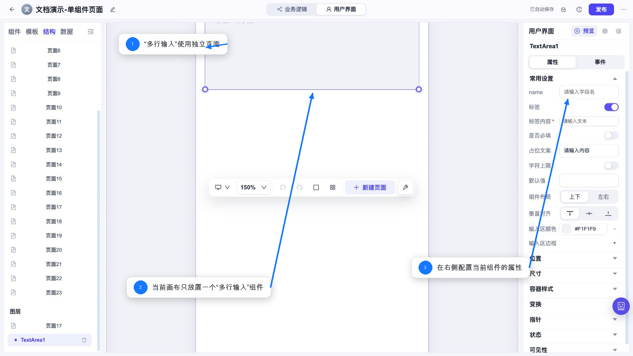
Task: Select single frame view square icon
Action: [316, 187]
